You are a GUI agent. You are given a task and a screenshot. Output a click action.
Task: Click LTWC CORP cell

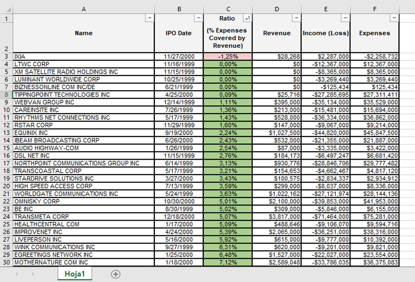coord(84,64)
